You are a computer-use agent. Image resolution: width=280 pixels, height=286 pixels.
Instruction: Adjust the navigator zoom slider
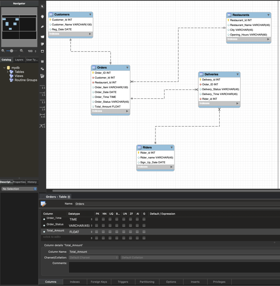(x=11, y=51)
